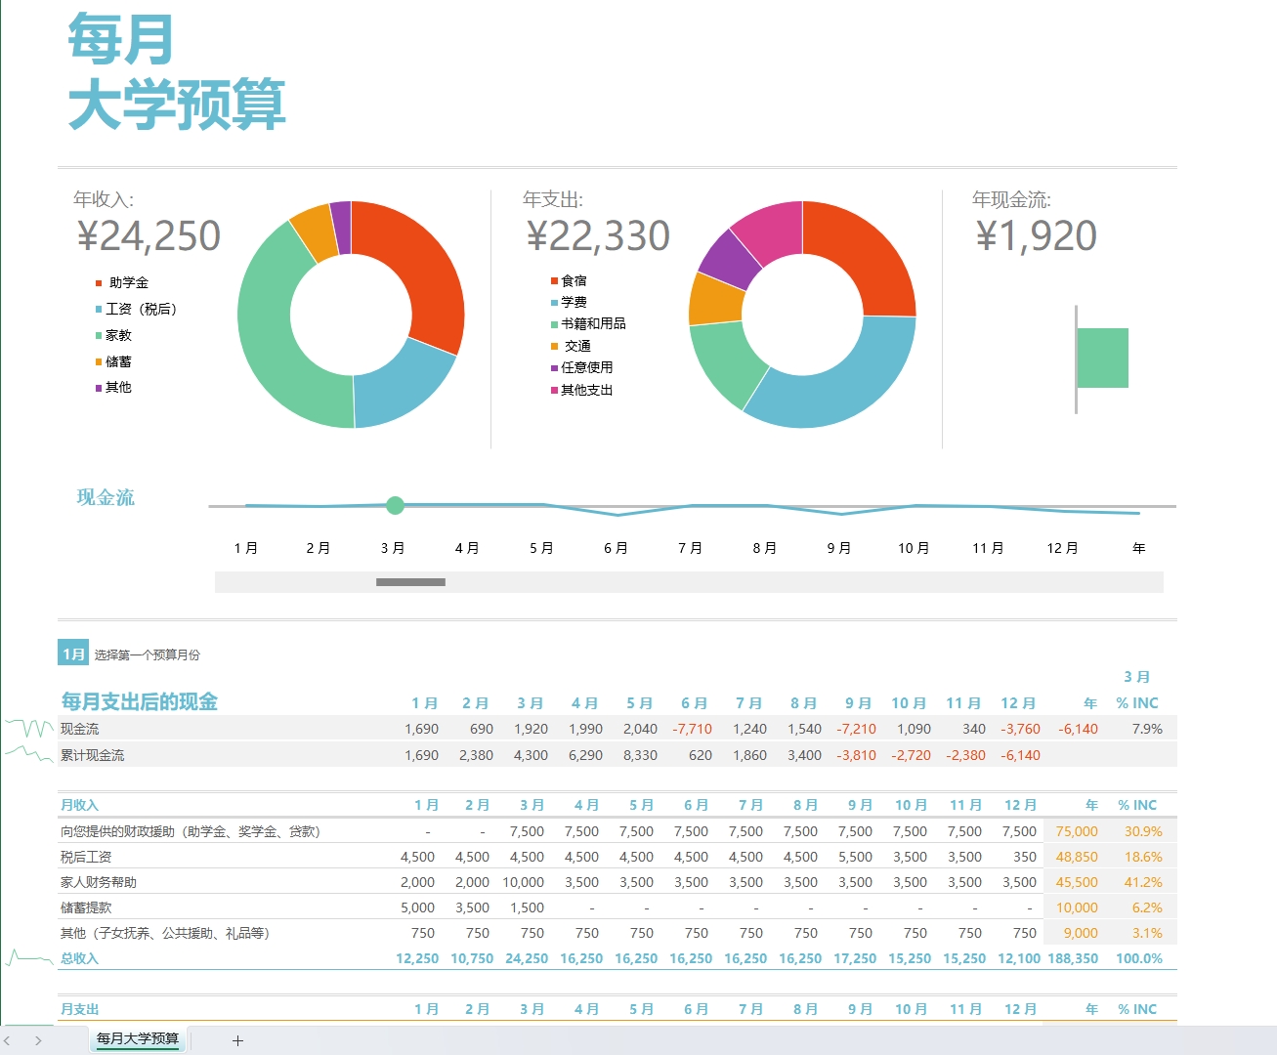Open the 1月 starting month selector cell
This screenshot has height=1055, width=1277.
coord(73,654)
